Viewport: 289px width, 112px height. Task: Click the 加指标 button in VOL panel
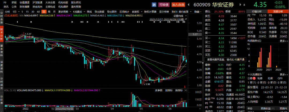coord(169,90)
